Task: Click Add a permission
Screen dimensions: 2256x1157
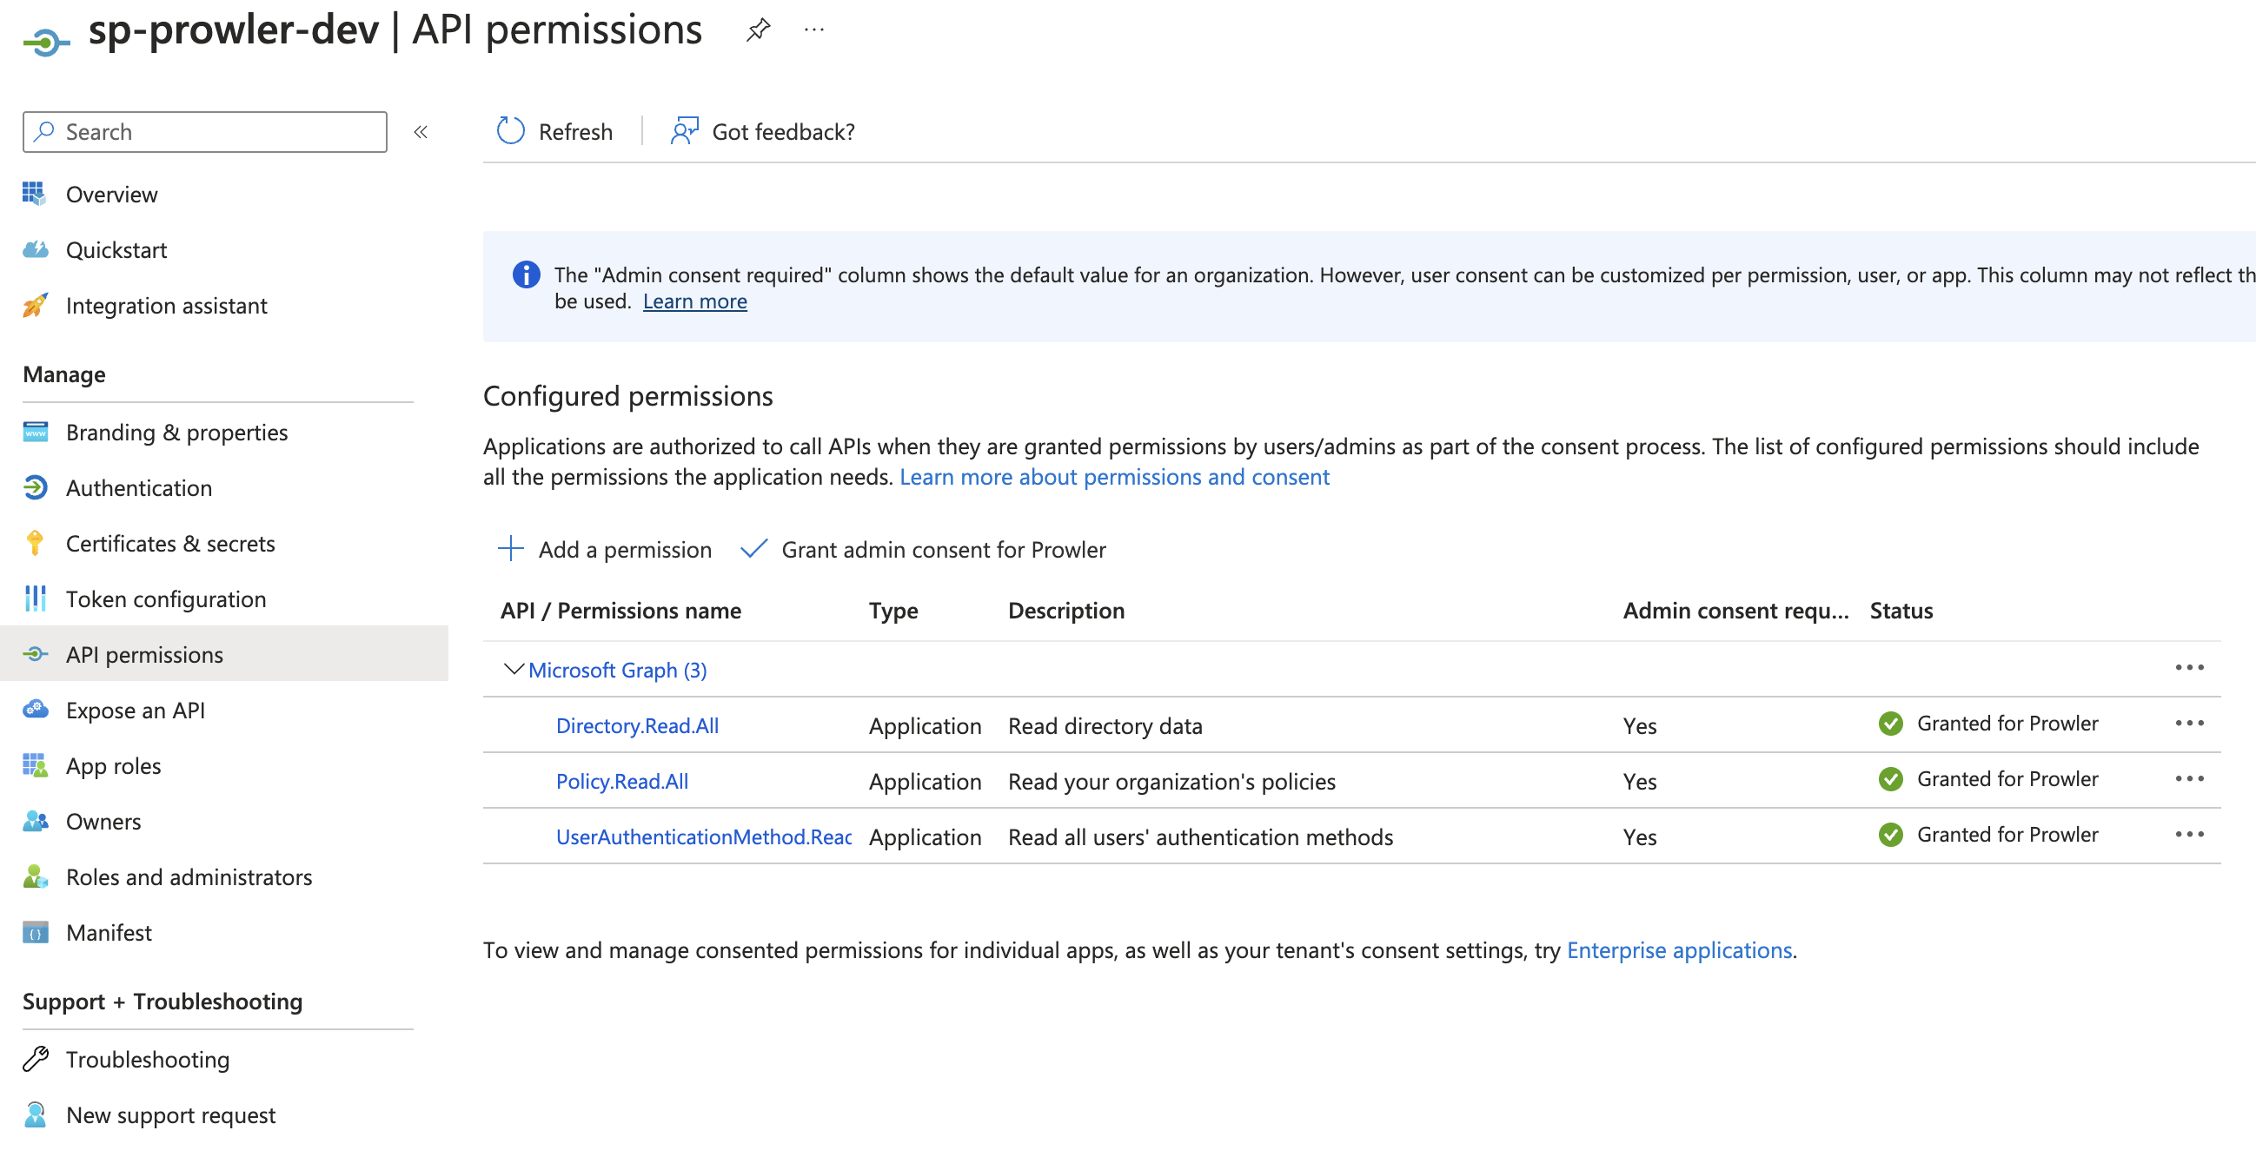Action: tap(604, 549)
